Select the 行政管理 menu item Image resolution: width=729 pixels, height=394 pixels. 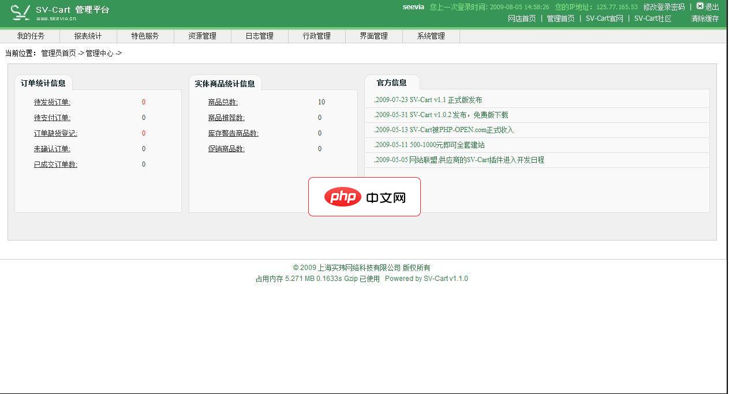316,35
